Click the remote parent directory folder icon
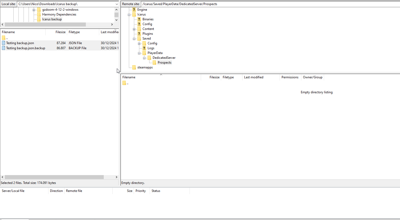This screenshot has width=400, height=220. 124,83
